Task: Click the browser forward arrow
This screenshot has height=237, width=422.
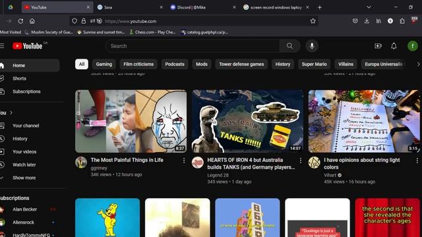Action: pos(9,21)
